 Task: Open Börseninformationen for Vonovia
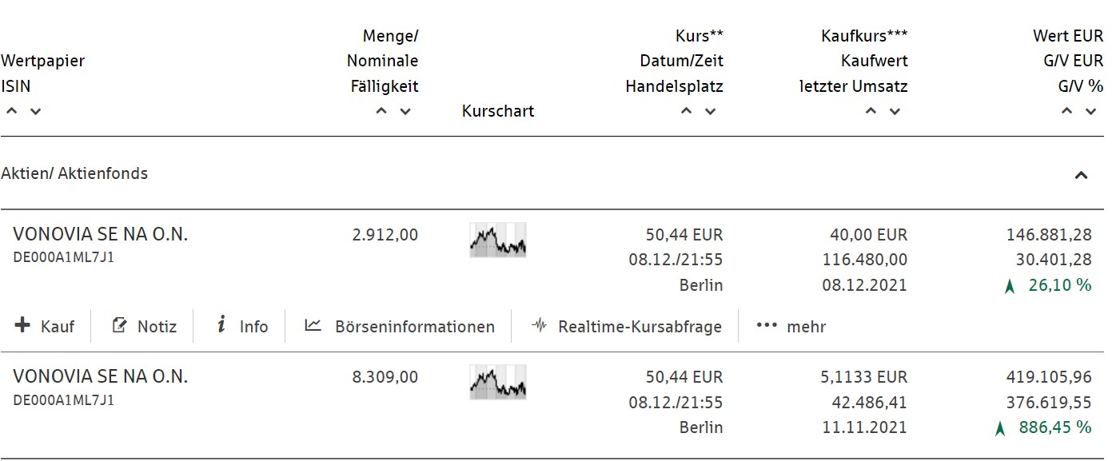400,326
